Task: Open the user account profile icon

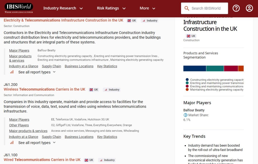Action: [249, 8]
